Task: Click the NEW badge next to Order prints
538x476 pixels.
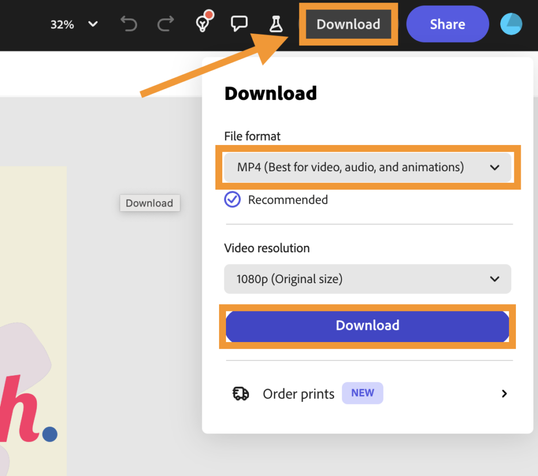Action: pos(363,393)
